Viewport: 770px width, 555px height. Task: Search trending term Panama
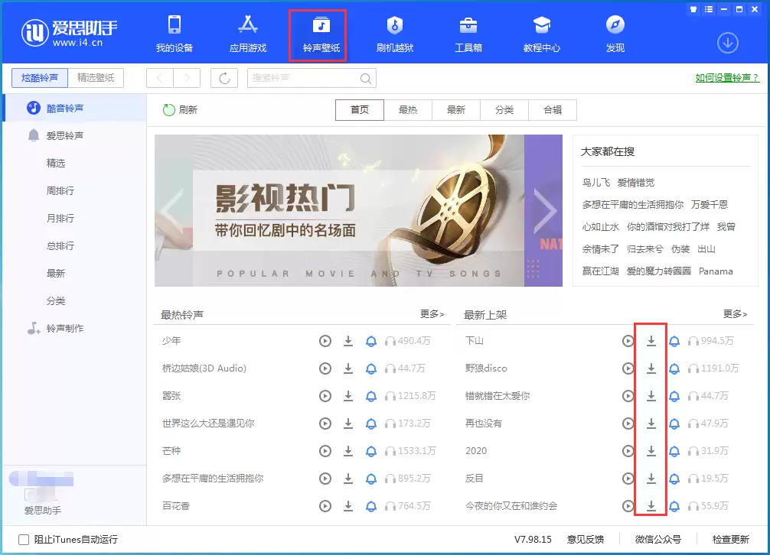coord(716,271)
